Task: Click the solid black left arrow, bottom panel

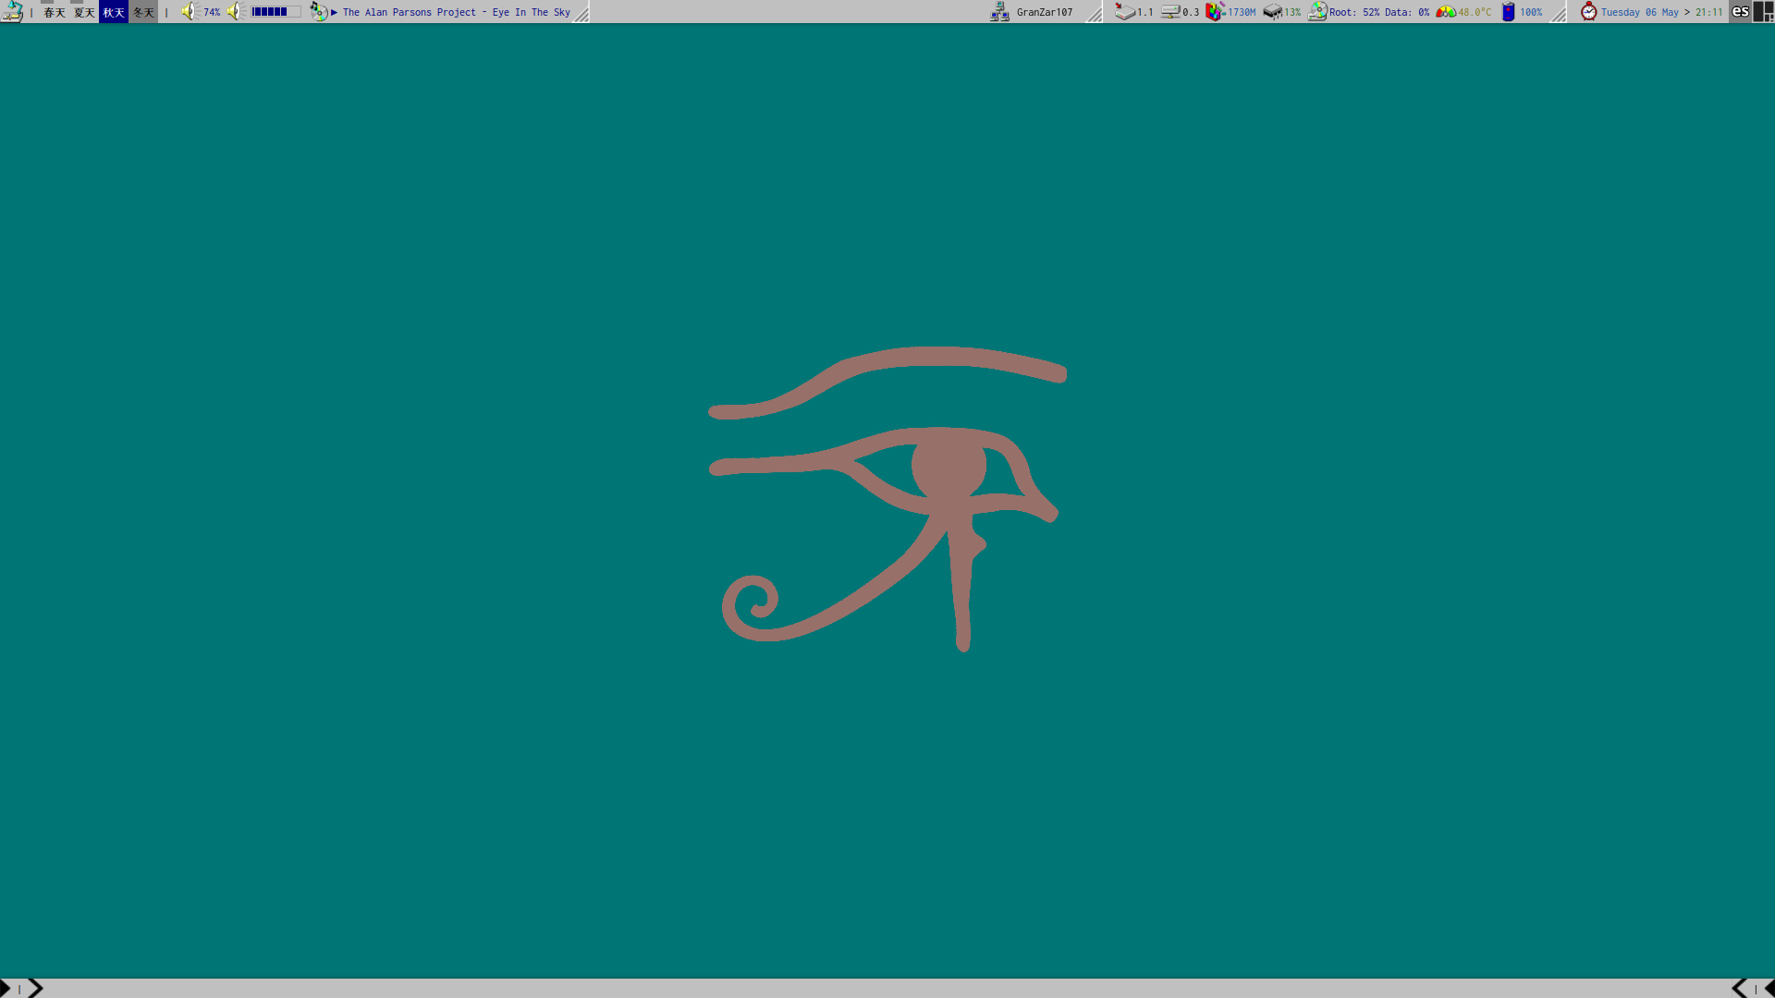Action: pos(1769,989)
